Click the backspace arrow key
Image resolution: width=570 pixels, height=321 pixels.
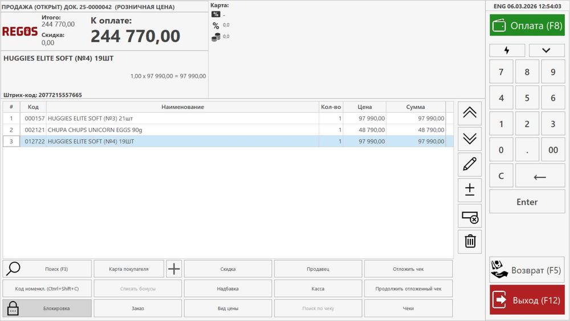[540, 176]
